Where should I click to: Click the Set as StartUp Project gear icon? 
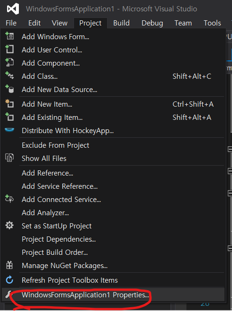(9, 226)
